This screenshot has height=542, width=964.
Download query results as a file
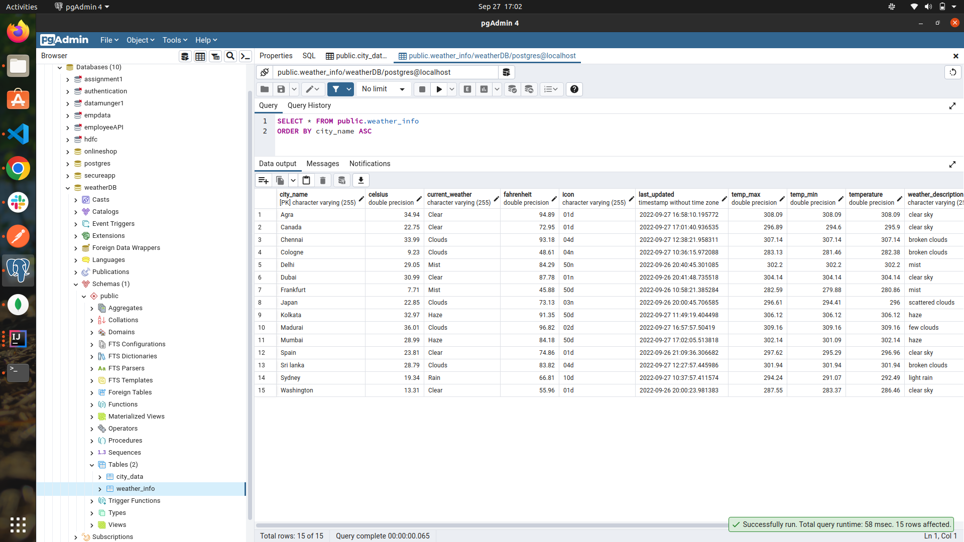(360, 180)
